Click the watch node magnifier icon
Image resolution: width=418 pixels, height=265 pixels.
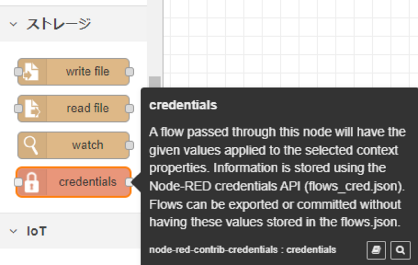click(x=31, y=145)
